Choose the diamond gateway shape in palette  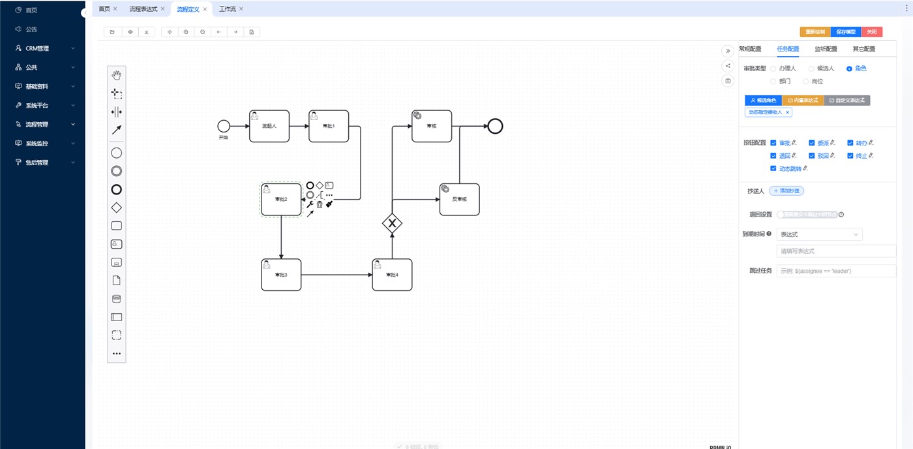coord(116,208)
